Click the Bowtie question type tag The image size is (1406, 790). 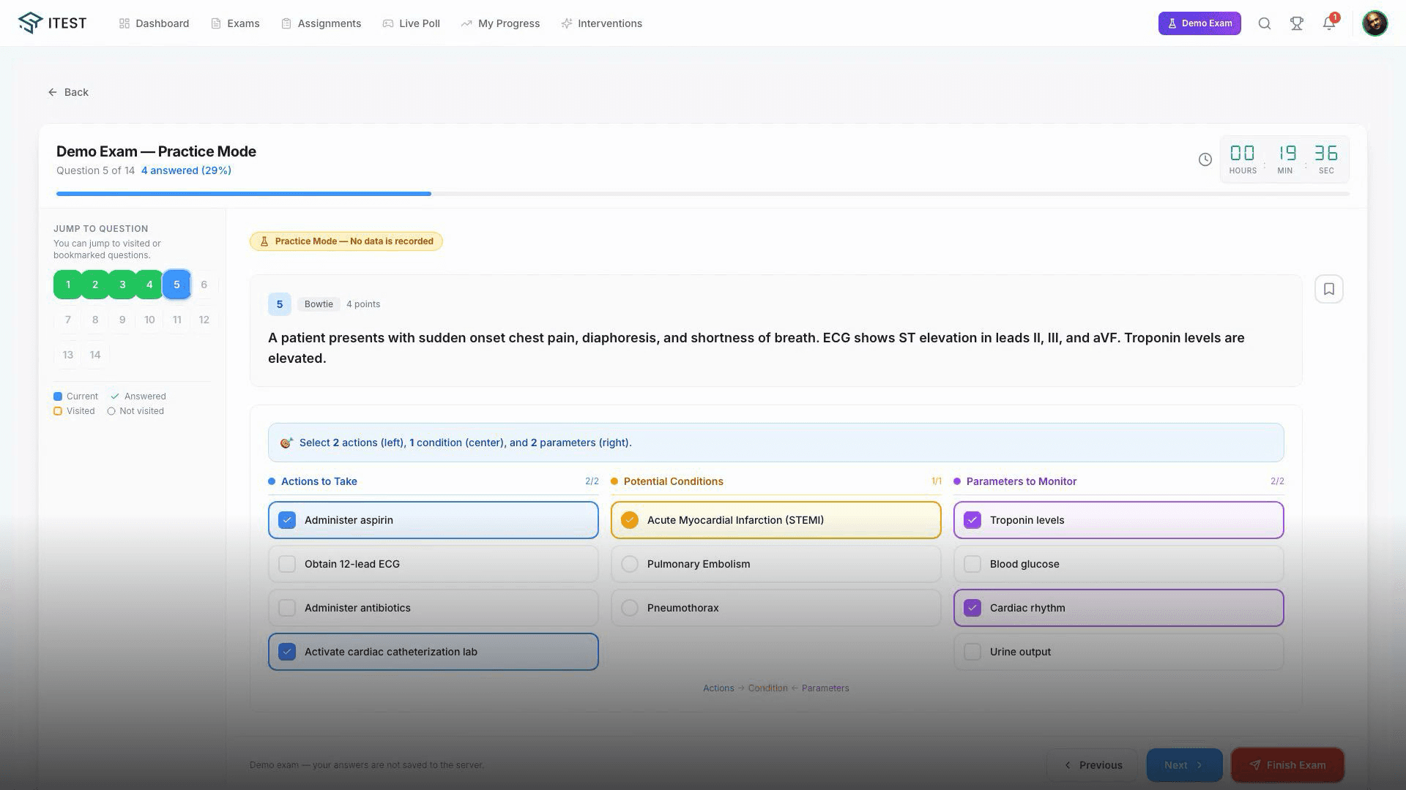319,304
